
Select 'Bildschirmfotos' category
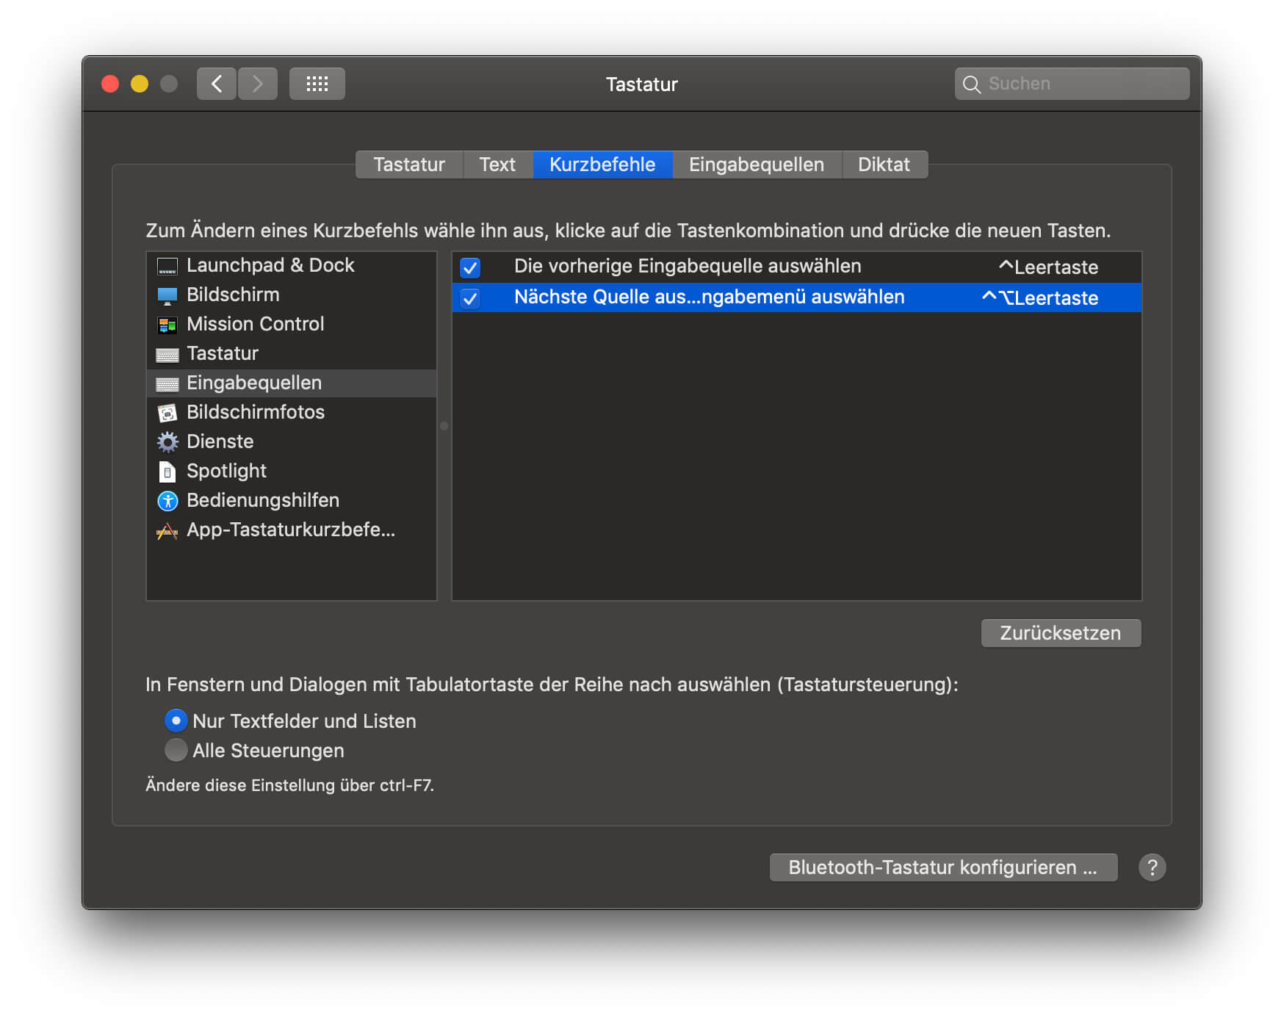(292, 412)
